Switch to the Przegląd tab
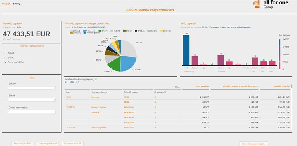Screen dimensions: 297x146 (5, 4)
